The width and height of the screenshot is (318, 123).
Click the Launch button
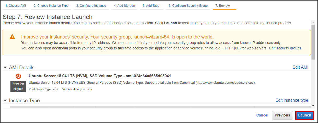coord(305,115)
